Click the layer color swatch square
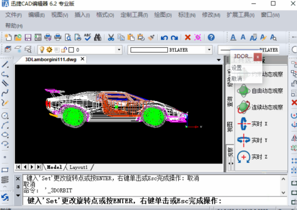The width and height of the screenshot is (297, 210). pos(71,50)
